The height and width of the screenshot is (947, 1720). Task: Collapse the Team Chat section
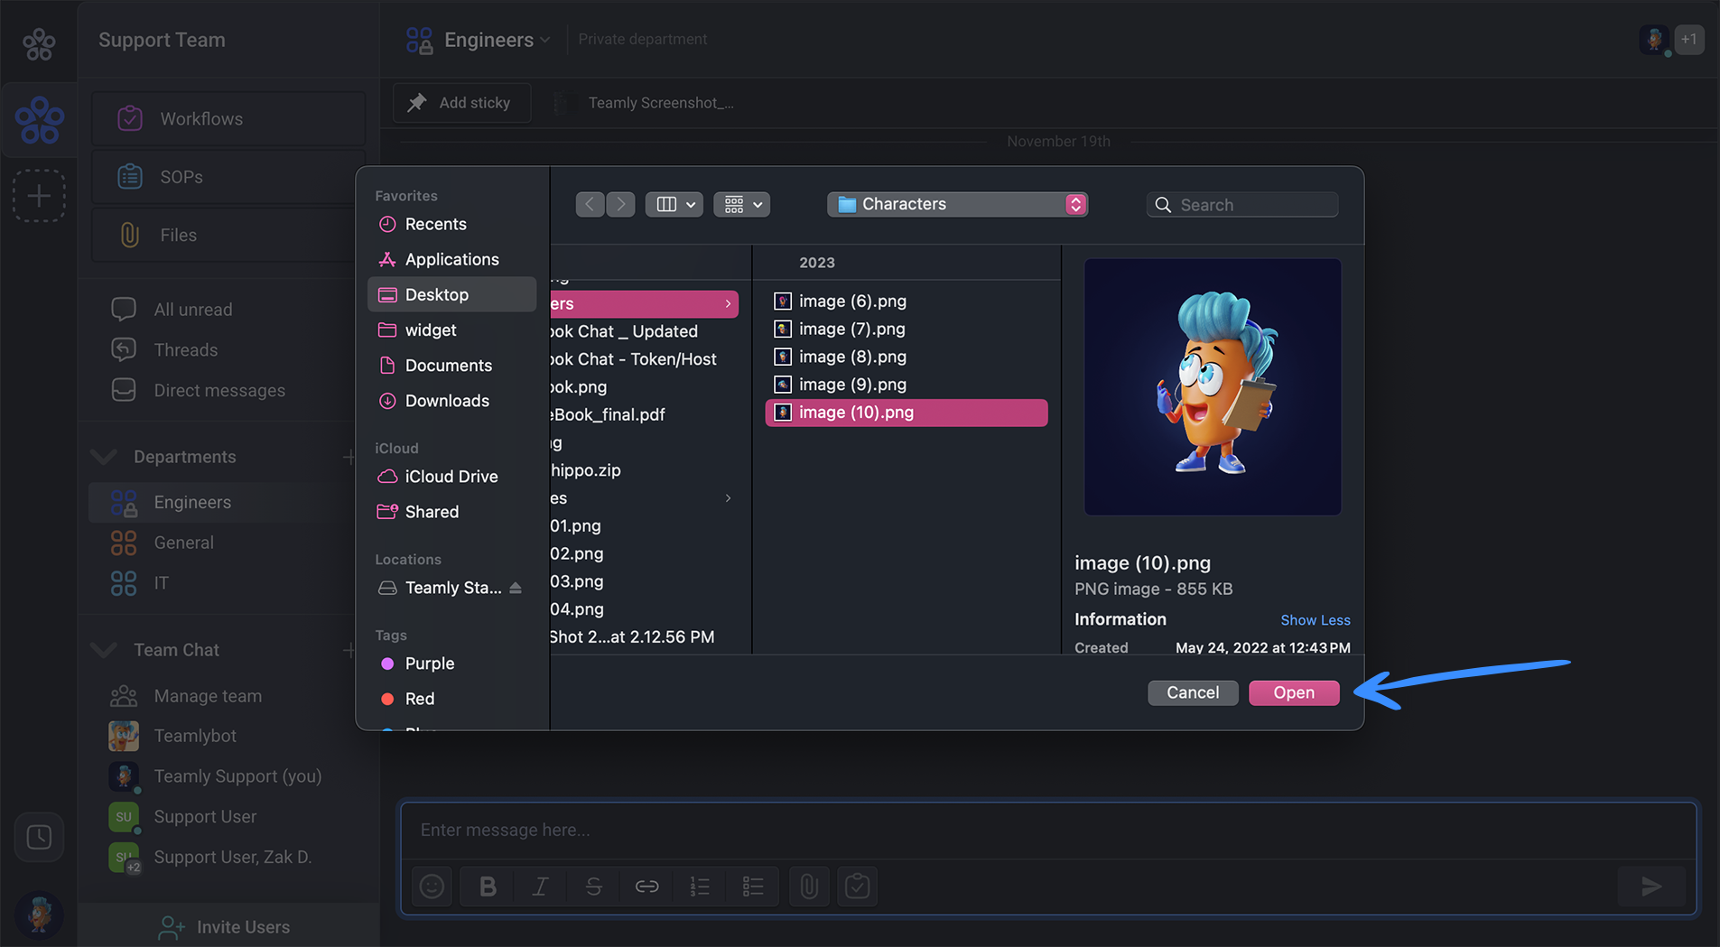tap(105, 650)
